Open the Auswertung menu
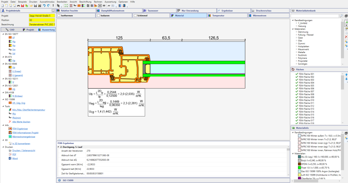This screenshot has height=183, width=348. [110, 2]
